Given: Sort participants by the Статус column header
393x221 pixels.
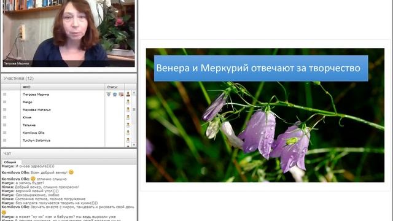Looking at the screenshot, I should [x=114, y=87].
